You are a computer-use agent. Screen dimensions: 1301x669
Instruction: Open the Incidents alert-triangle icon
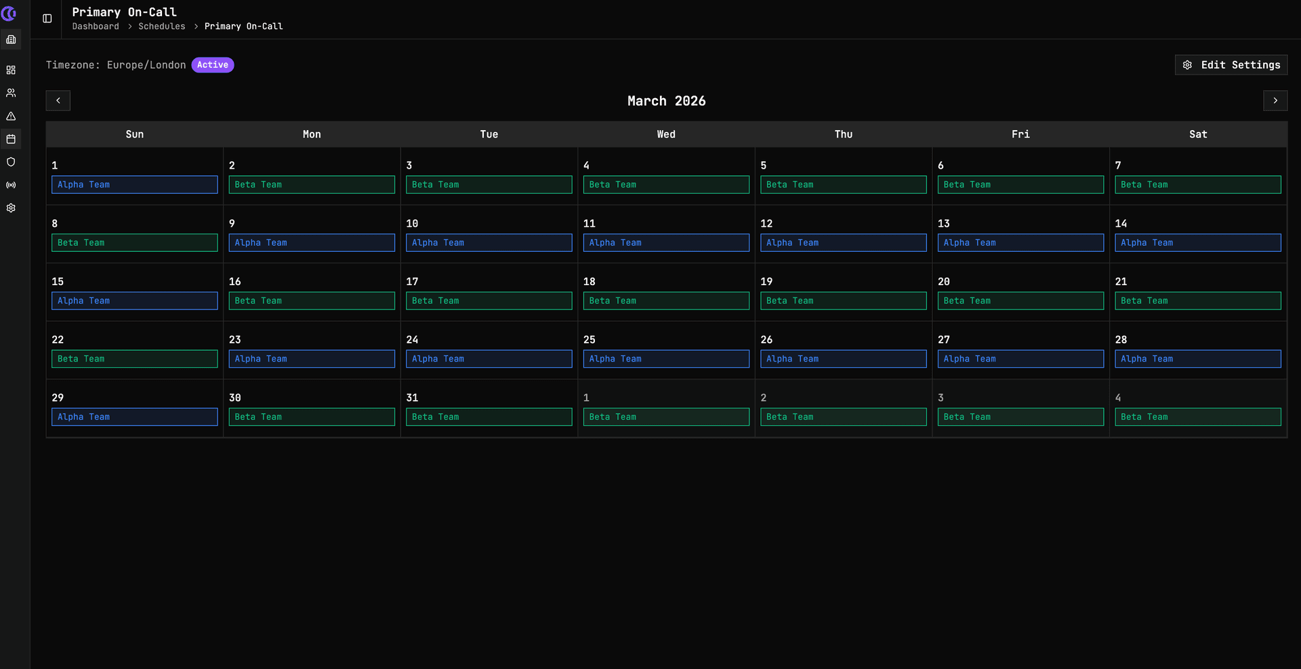click(x=11, y=116)
